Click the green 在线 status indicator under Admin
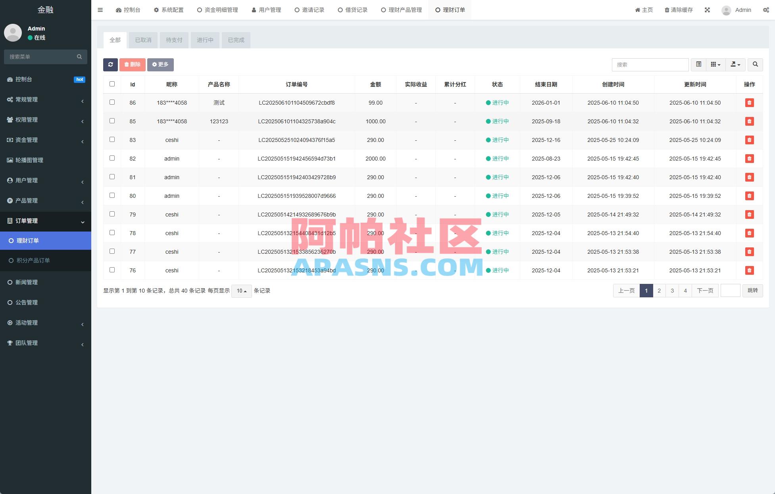This screenshot has height=494, width=775. click(37, 38)
